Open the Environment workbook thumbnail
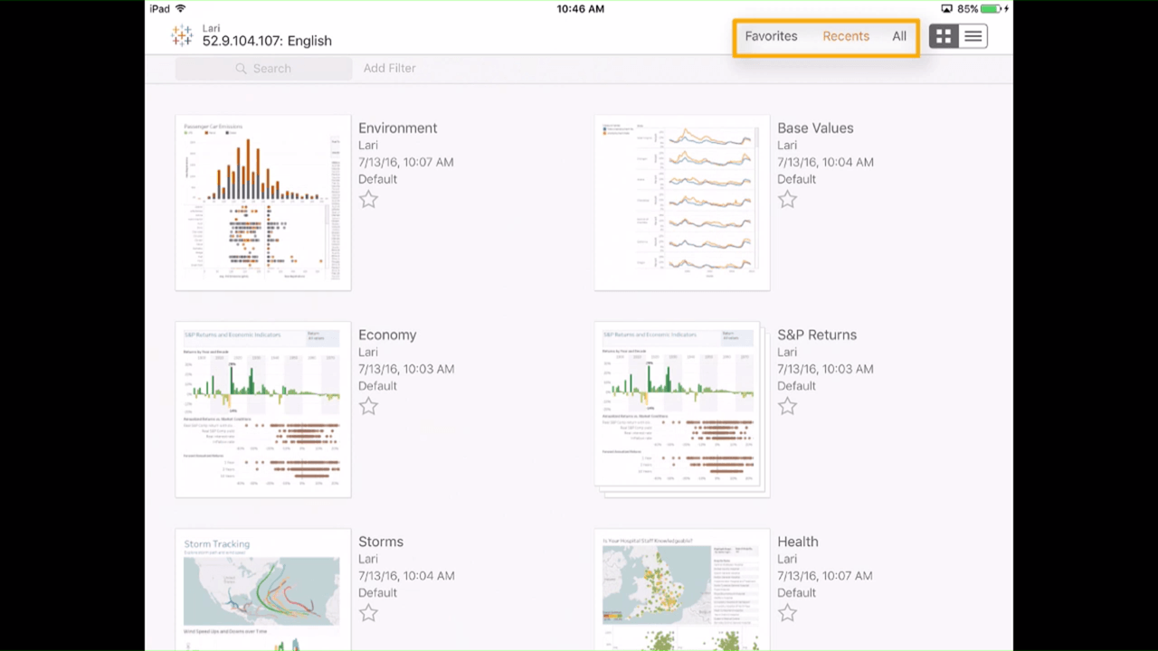The width and height of the screenshot is (1158, 651). pyautogui.click(x=262, y=203)
